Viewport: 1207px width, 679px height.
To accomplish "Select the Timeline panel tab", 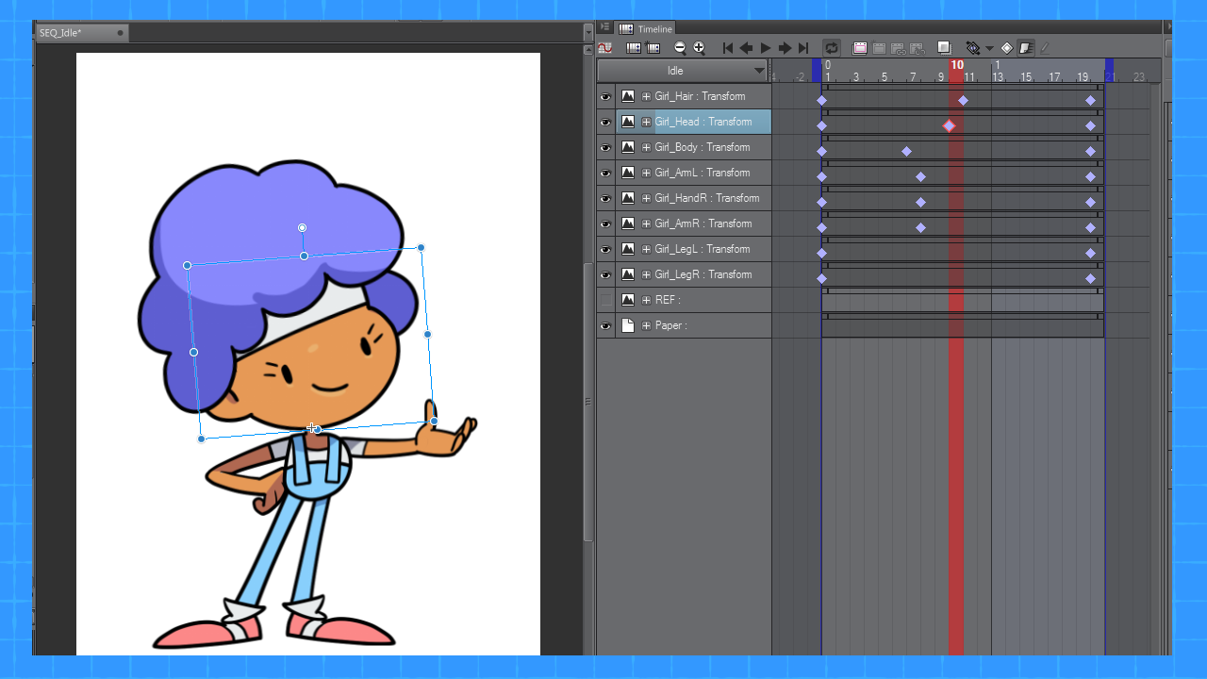I will click(647, 29).
